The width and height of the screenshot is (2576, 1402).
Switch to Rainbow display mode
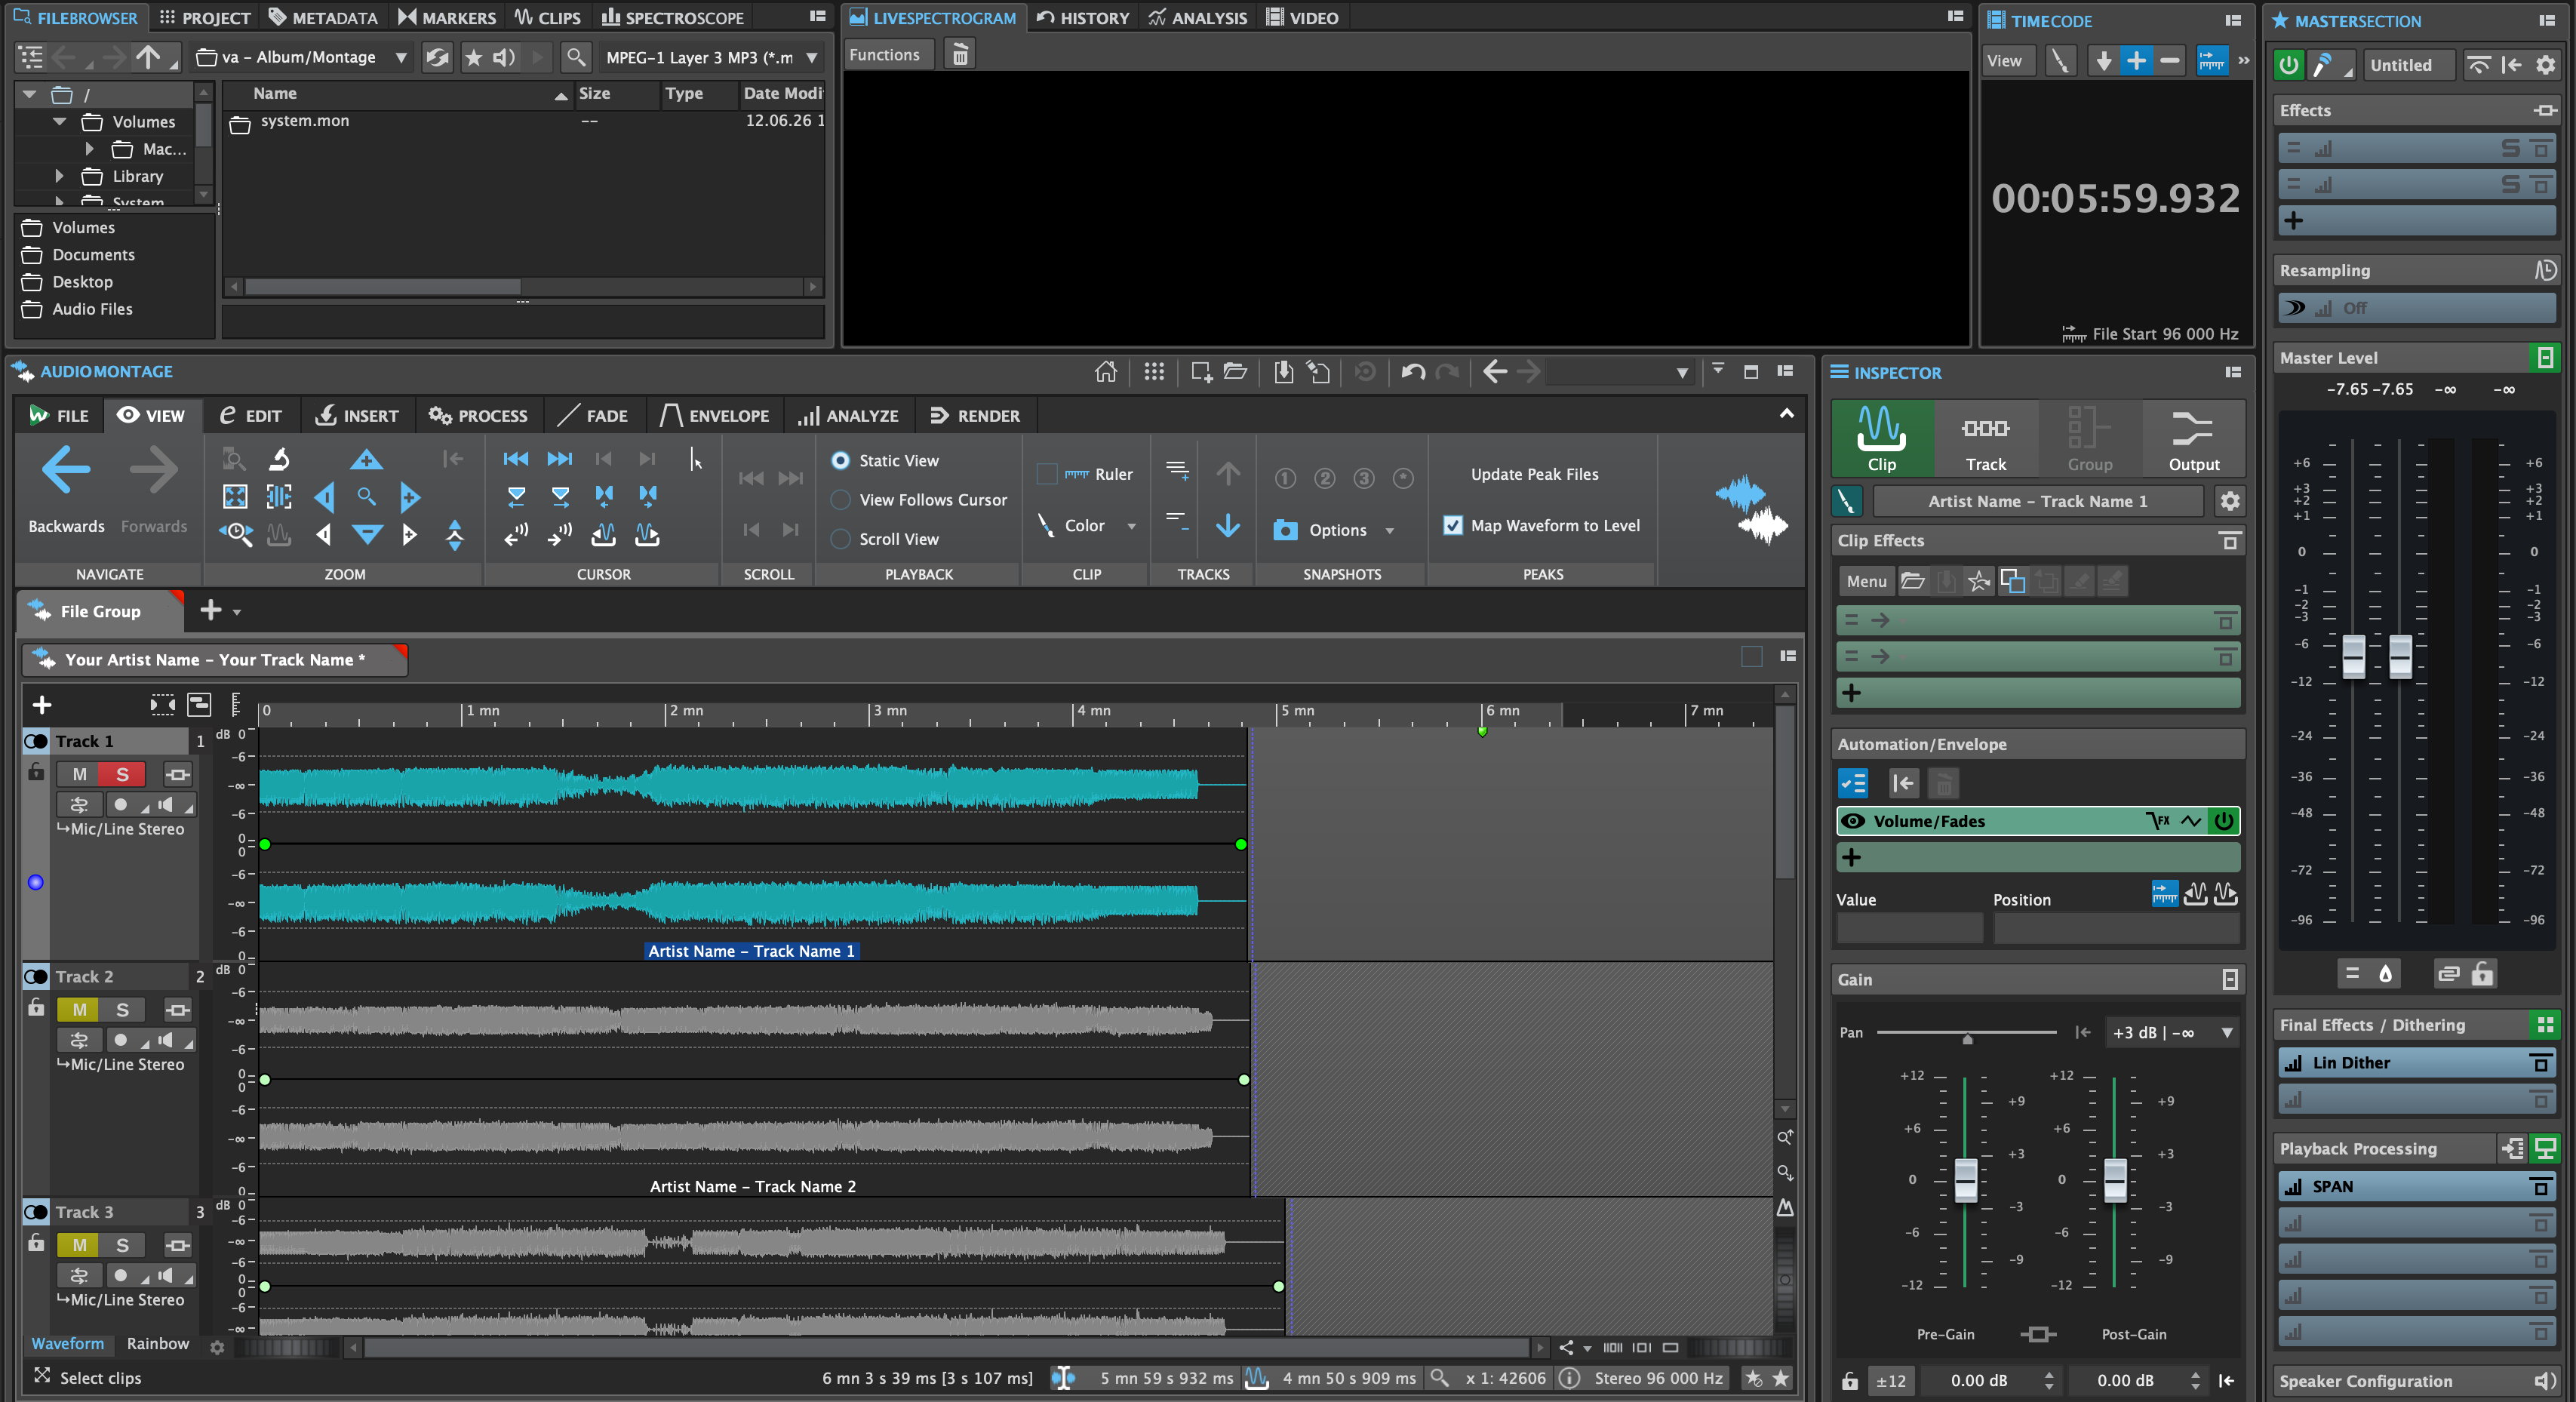coord(158,1343)
